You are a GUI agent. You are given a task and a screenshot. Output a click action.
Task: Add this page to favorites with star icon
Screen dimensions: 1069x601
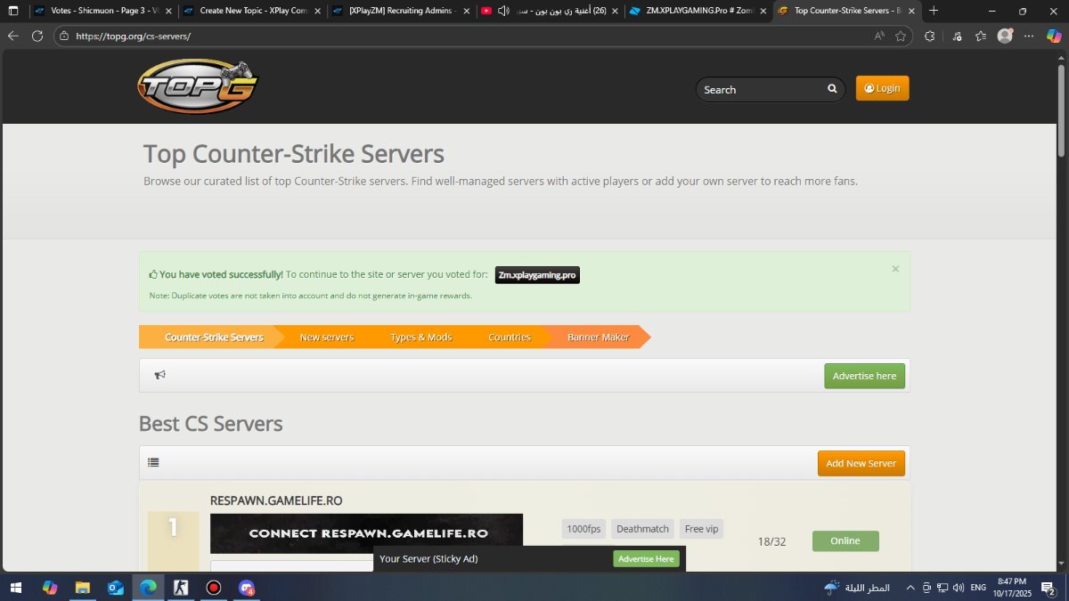(901, 37)
